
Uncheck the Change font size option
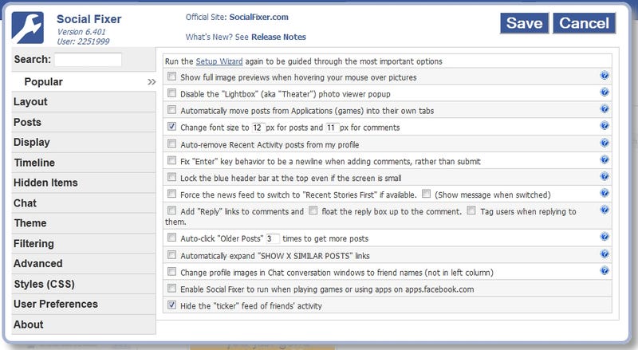(x=172, y=127)
